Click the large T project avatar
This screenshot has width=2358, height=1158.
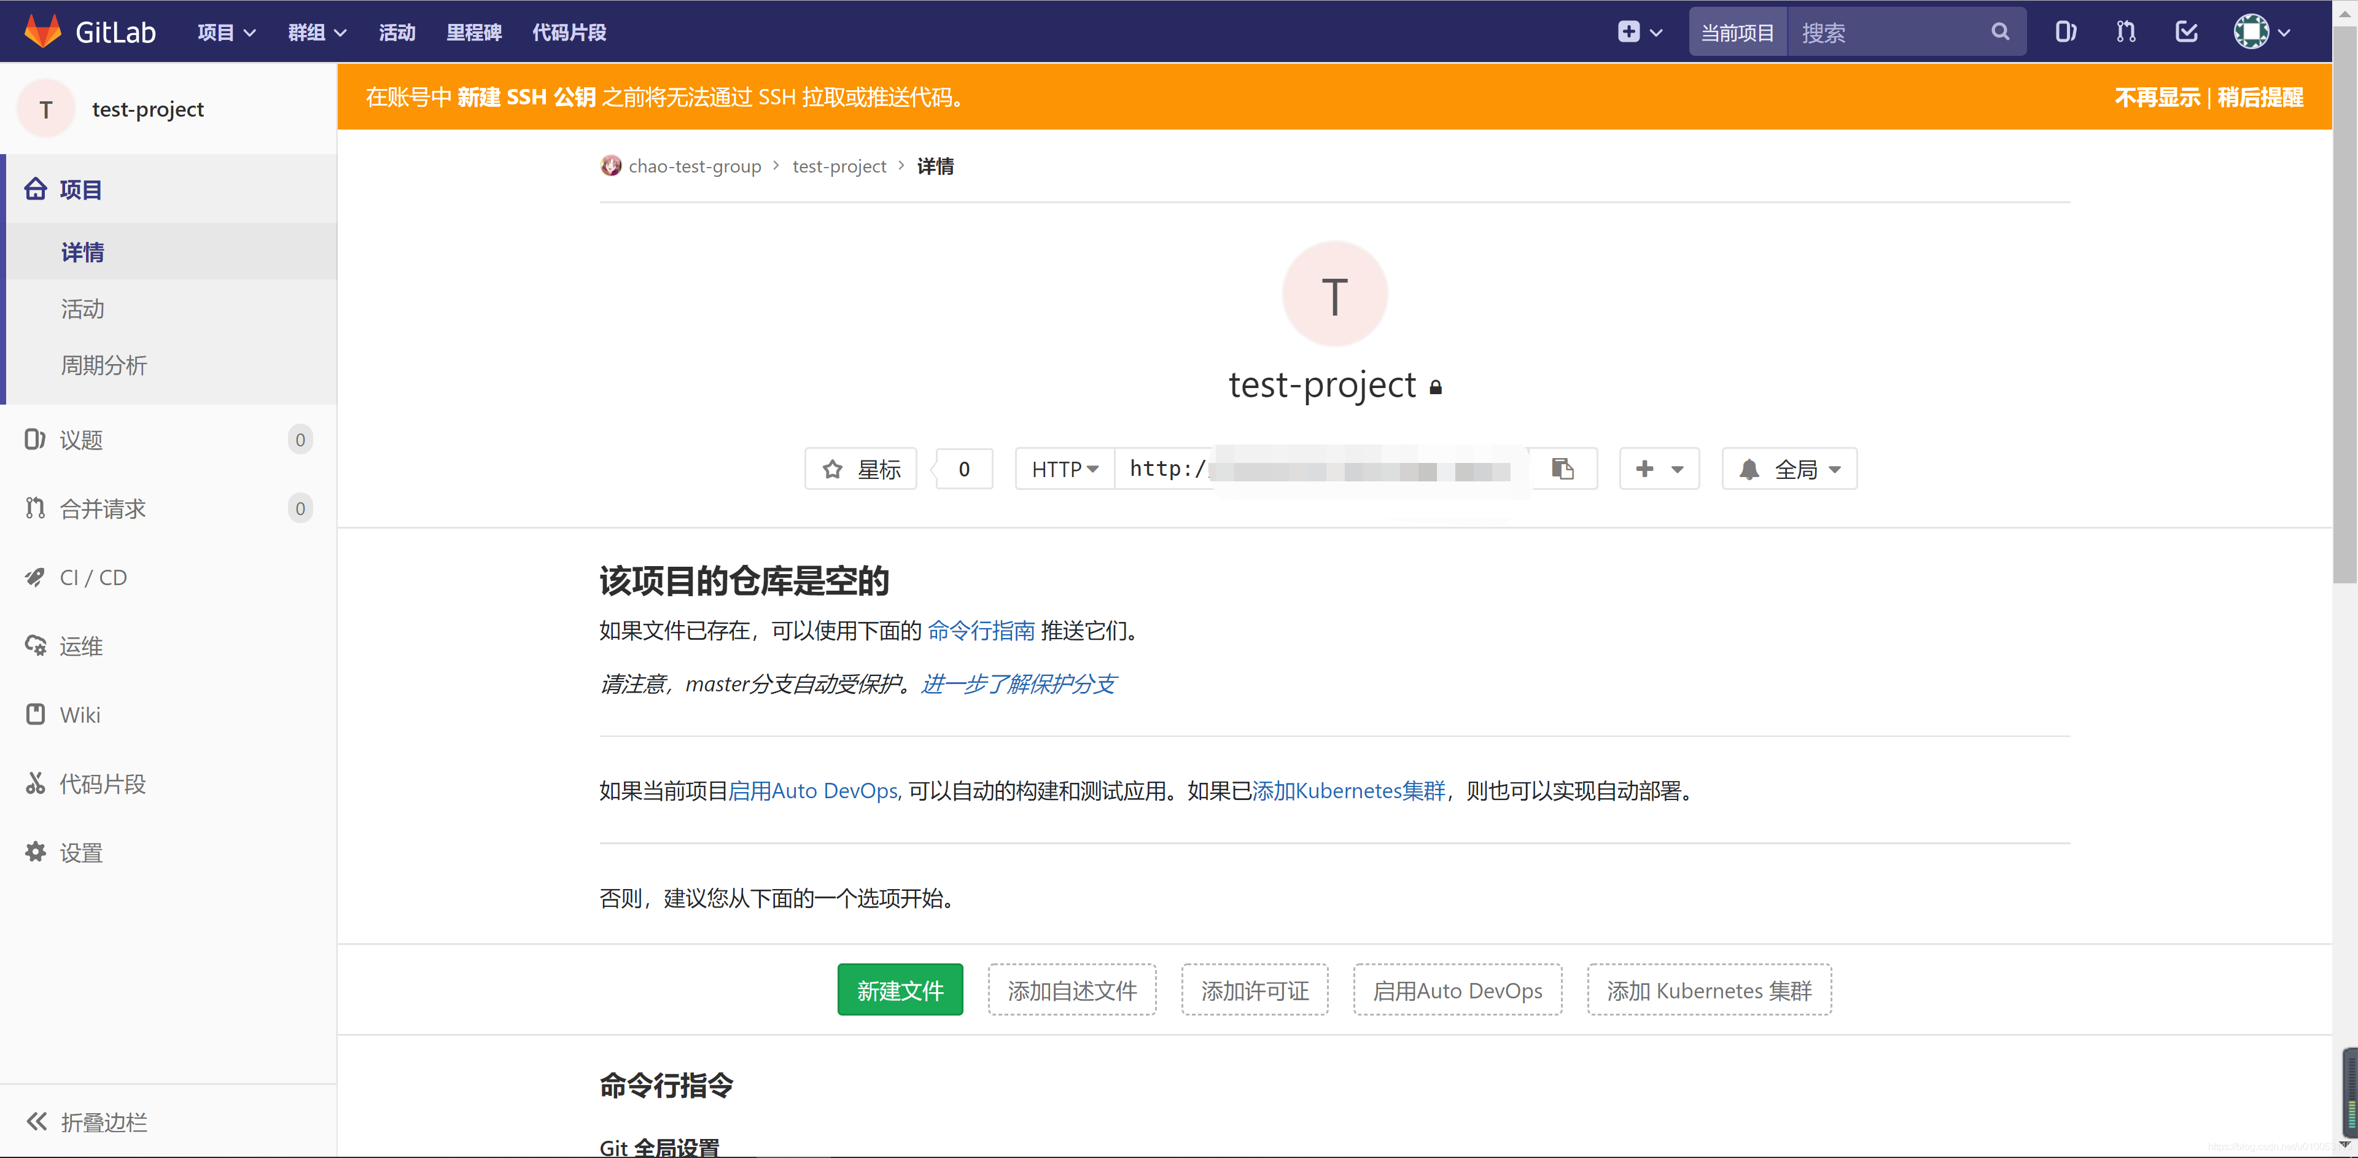1334,295
